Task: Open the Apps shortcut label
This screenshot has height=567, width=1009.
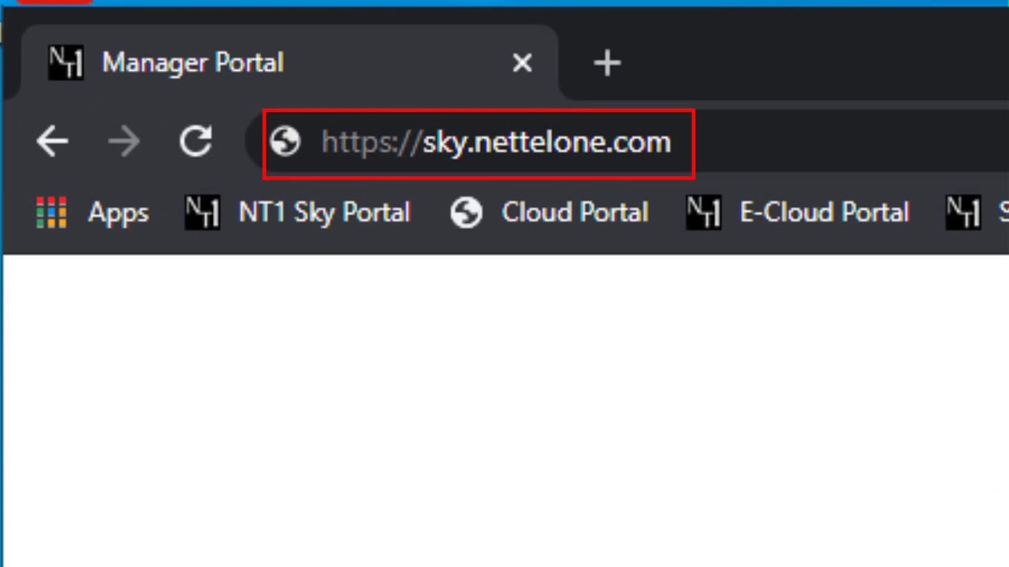Action: (118, 213)
